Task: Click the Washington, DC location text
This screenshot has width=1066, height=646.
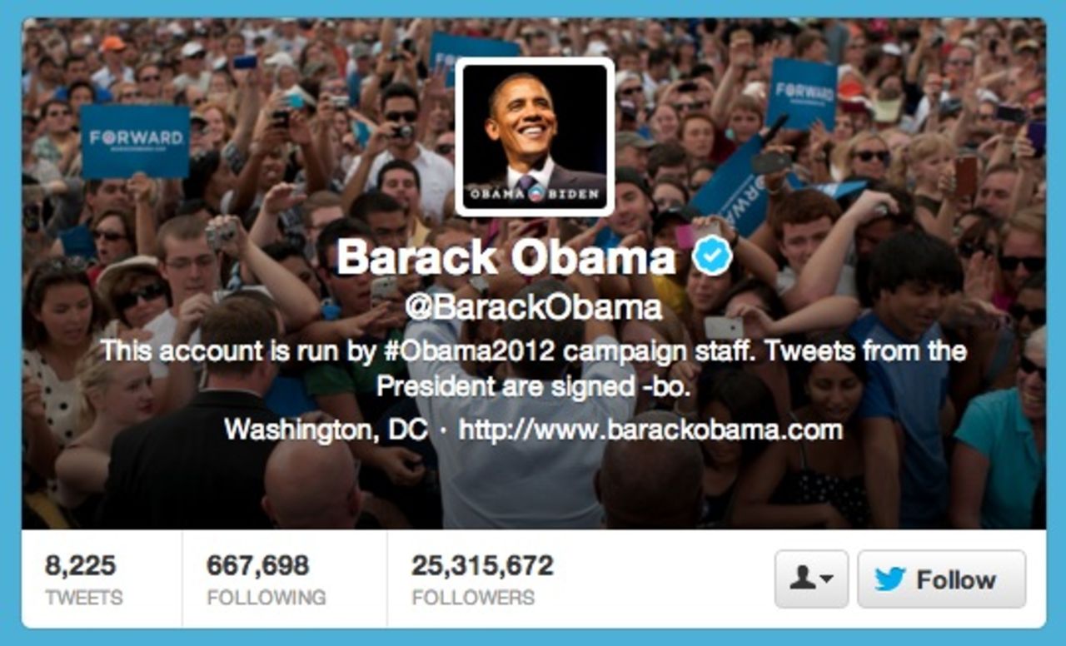Action: (326, 430)
